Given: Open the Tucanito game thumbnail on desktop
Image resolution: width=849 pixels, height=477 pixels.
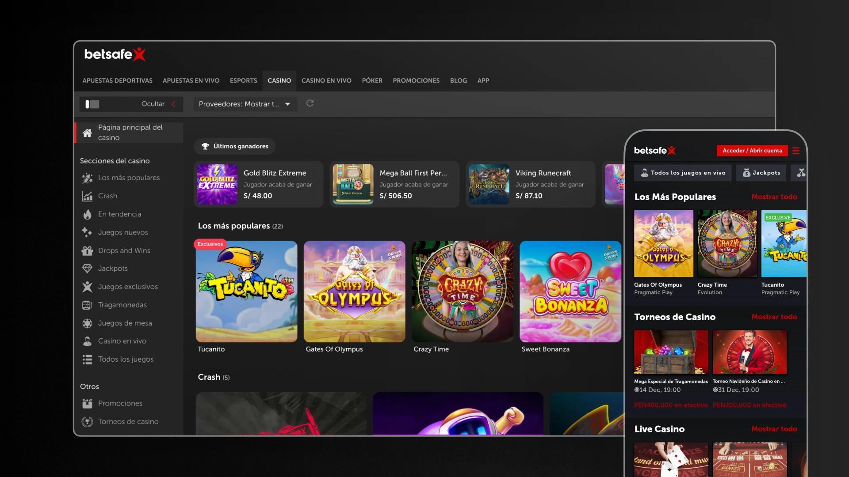Looking at the screenshot, I should pyautogui.click(x=247, y=291).
